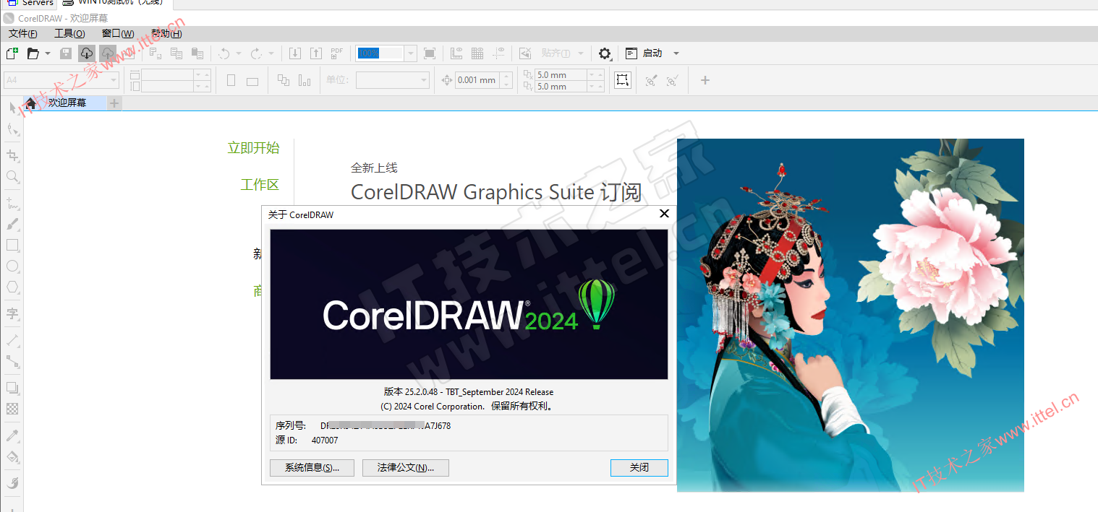Select the Connector tool

point(12,361)
